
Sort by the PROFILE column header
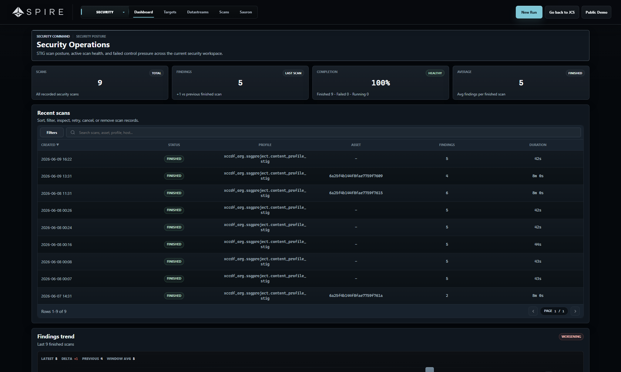265,145
